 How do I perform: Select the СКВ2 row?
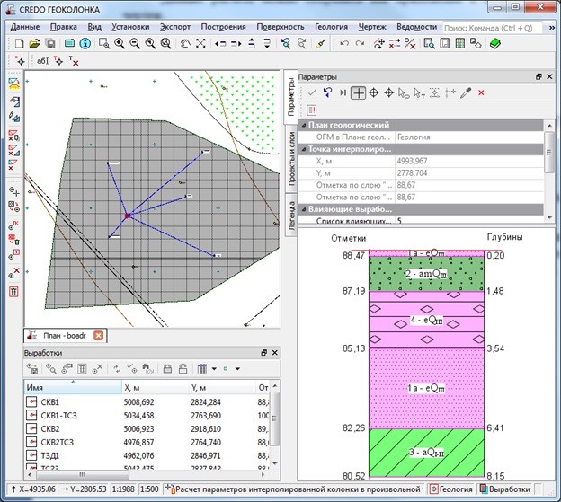[x=147, y=428]
